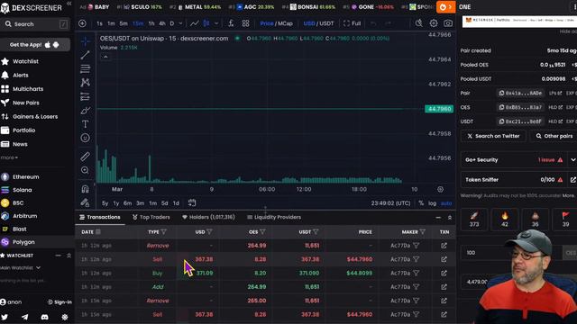Open the go-to-date calendar icon
577x324 pixels.
tap(192, 202)
